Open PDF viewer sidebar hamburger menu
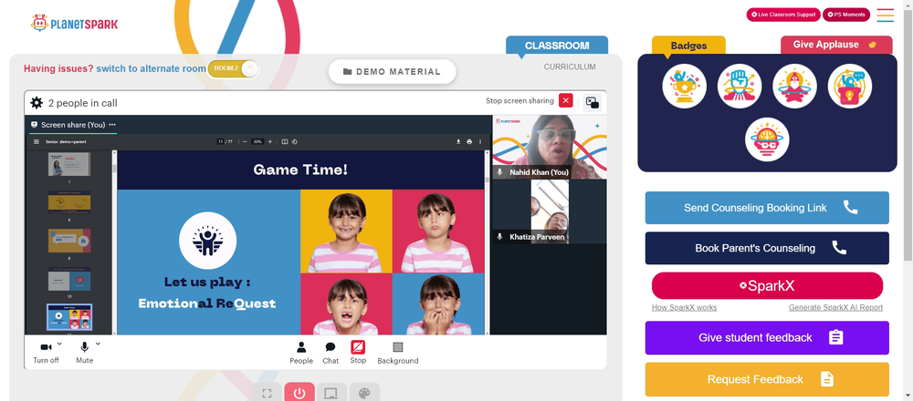The image size is (913, 401). click(37, 141)
